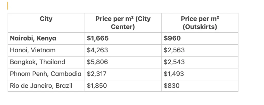Click the City column header cell
The image size is (264, 105).
(x=46, y=23)
